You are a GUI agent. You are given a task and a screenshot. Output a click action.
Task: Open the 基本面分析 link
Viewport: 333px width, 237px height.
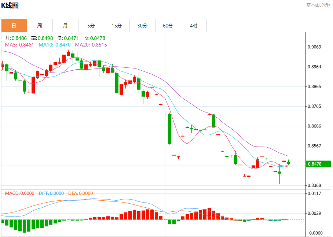tap(318, 5)
